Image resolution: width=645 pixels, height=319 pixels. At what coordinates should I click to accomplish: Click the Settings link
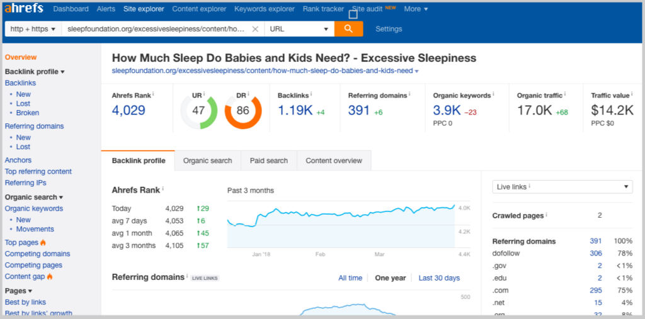[x=389, y=29]
